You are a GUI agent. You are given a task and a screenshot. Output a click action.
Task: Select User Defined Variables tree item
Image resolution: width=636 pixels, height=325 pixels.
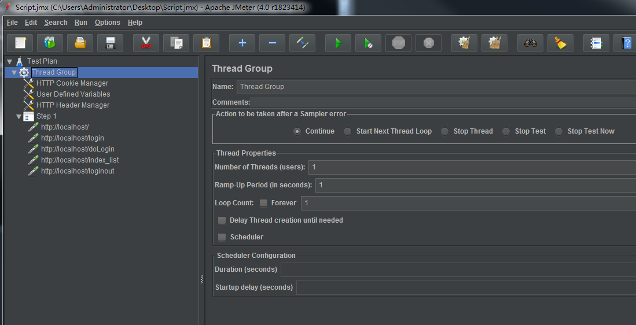[73, 94]
